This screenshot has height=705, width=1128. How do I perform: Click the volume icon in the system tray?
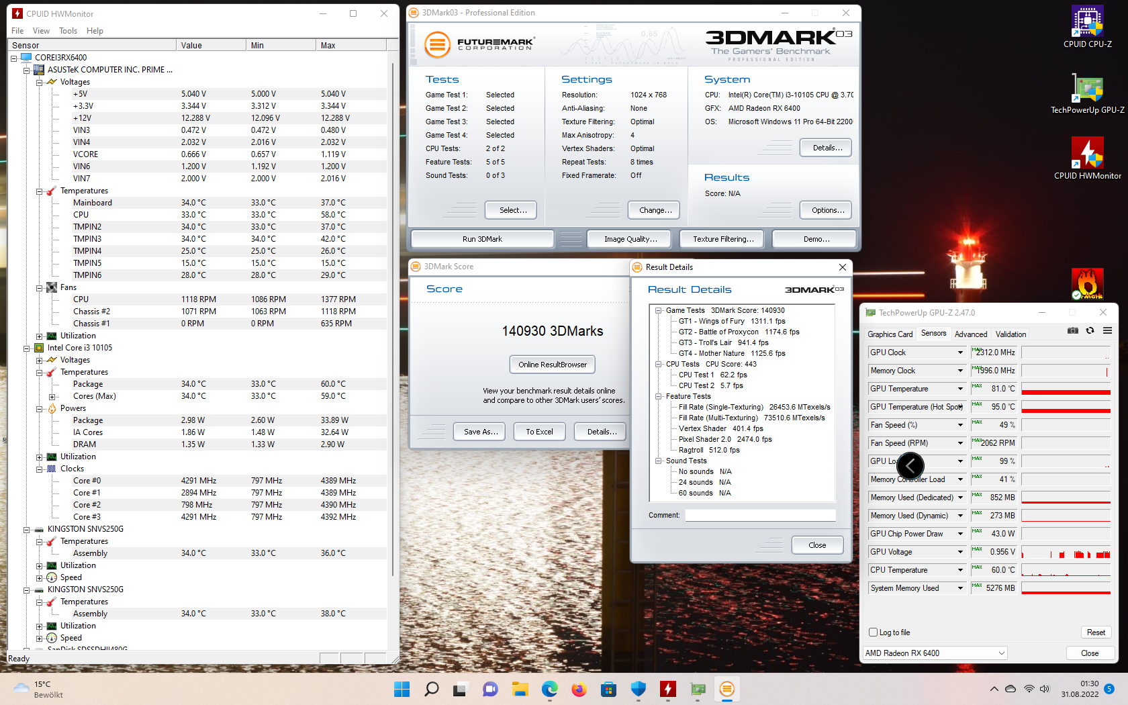click(1045, 689)
